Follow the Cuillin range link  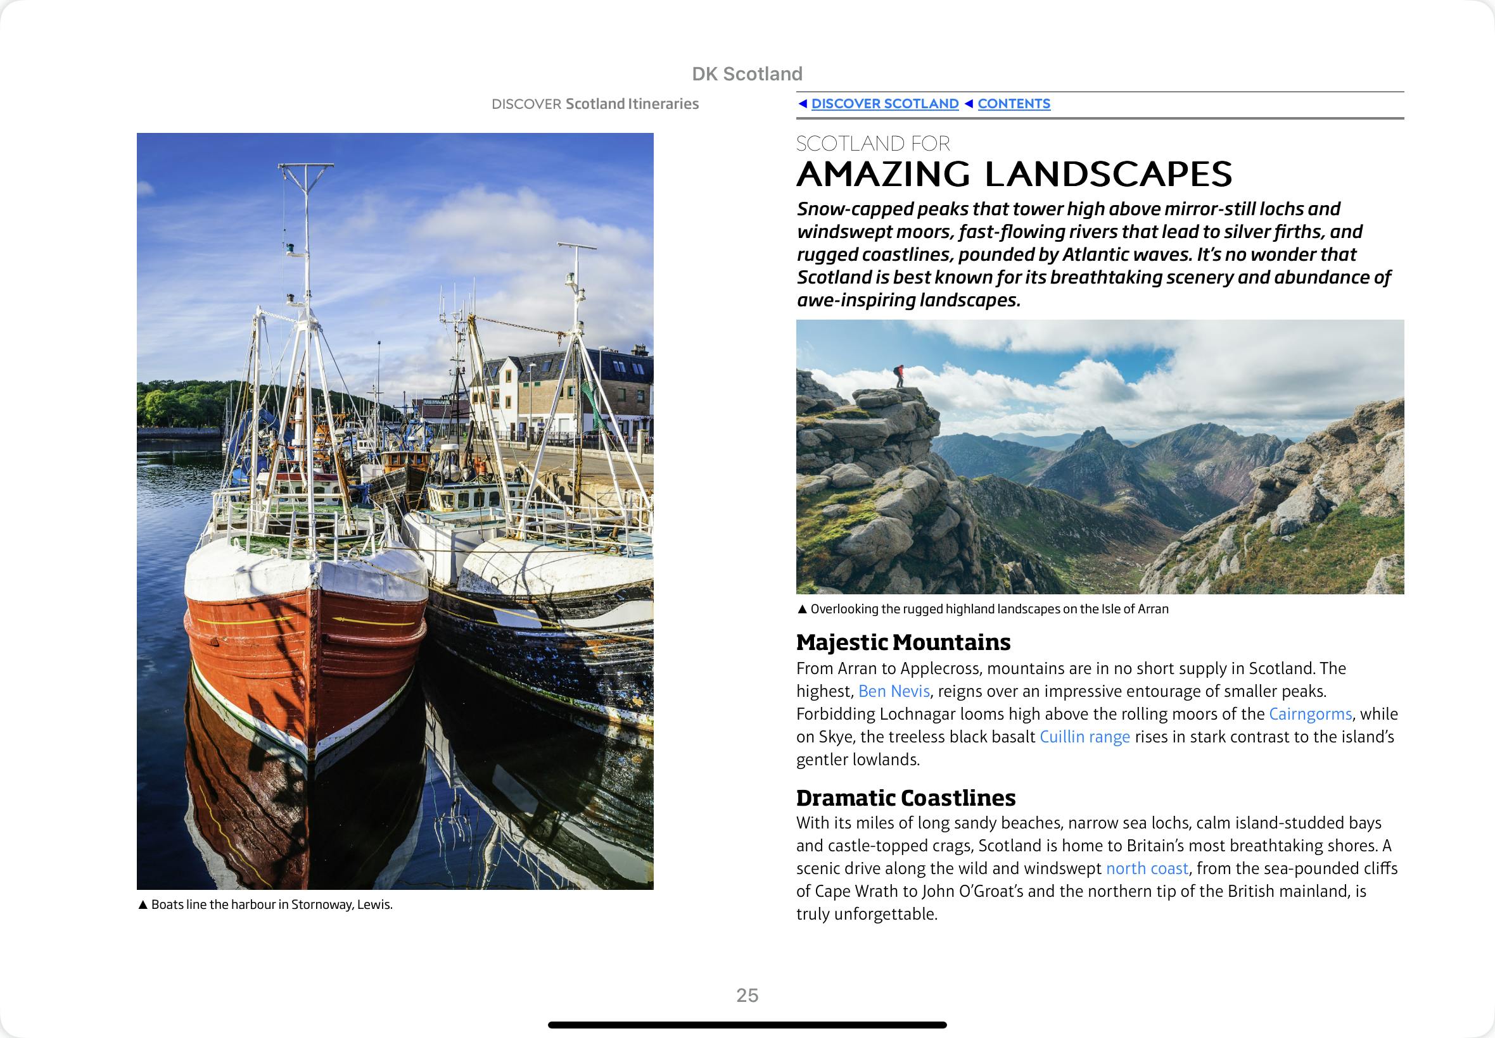[1085, 736]
